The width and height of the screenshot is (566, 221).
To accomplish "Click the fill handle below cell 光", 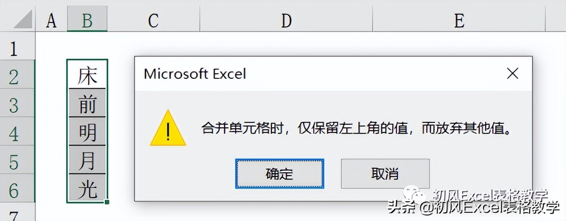I will [107, 202].
